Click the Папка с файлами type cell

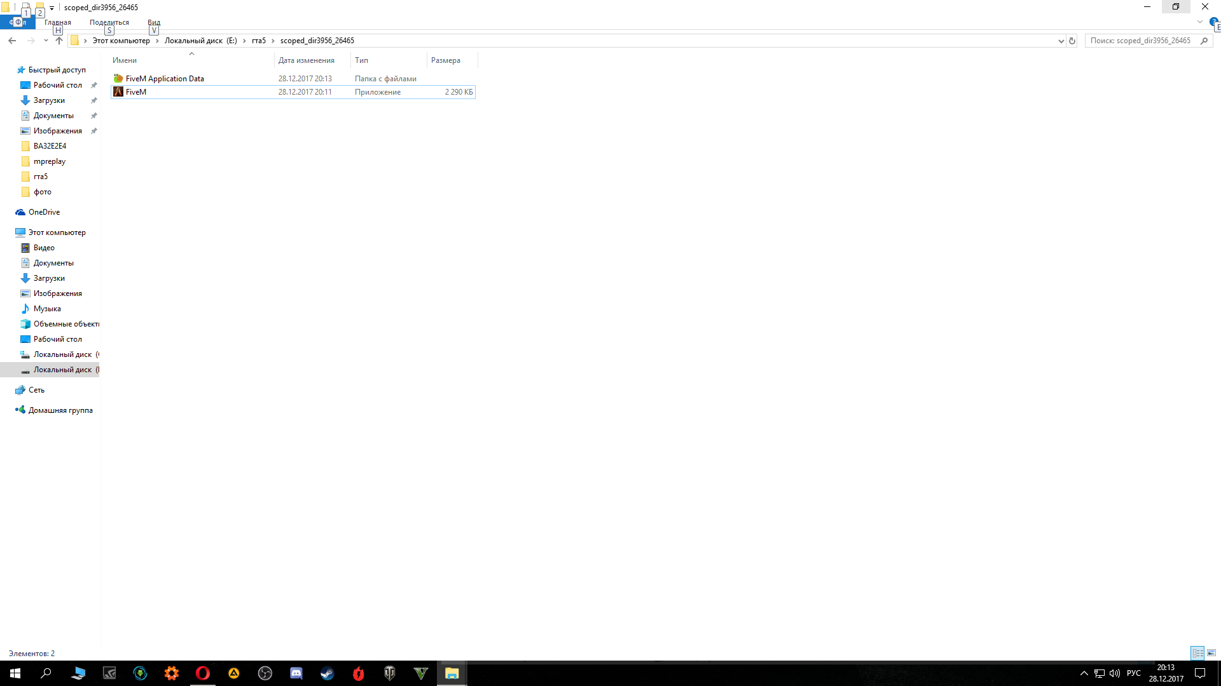point(385,79)
